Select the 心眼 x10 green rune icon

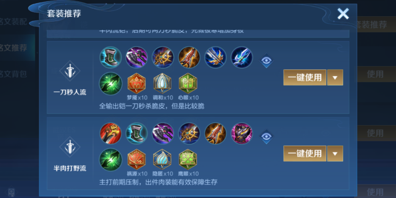tap(188, 83)
